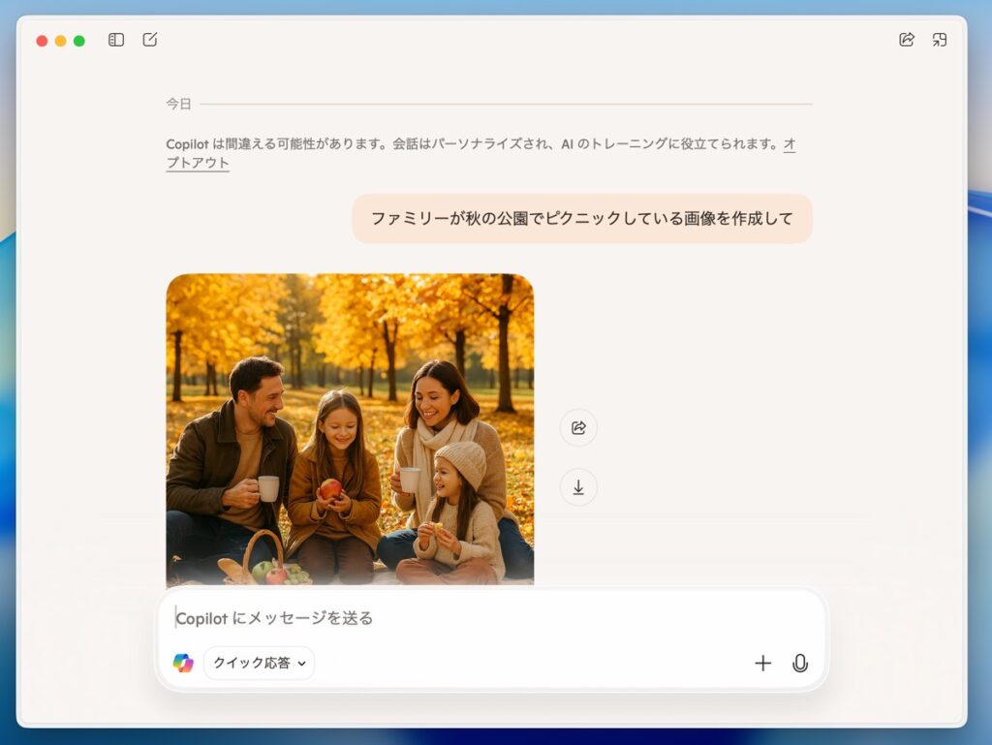
Task: Maximize the window with the green button
Action: (79, 41)
